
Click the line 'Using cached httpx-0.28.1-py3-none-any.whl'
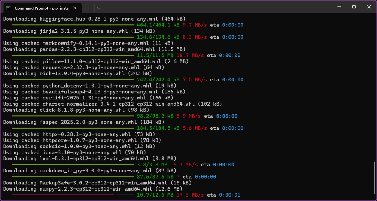pos(79,134)
